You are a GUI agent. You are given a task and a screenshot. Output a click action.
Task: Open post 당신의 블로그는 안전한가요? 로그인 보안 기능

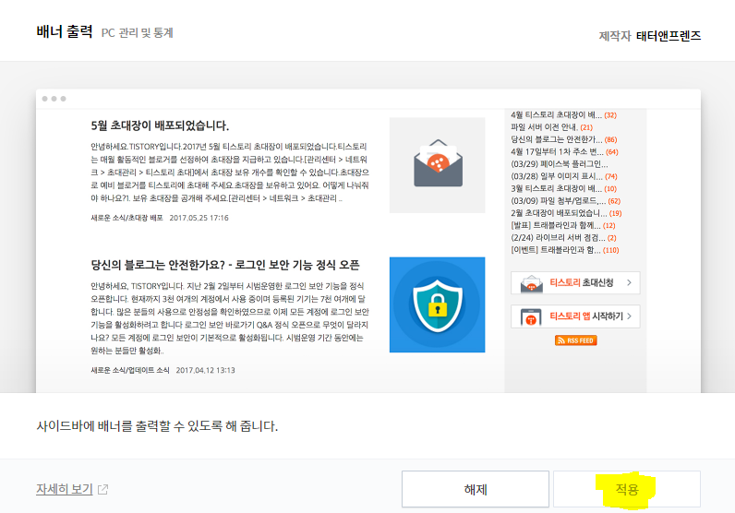pyautogui.click(x=225, y=265)
